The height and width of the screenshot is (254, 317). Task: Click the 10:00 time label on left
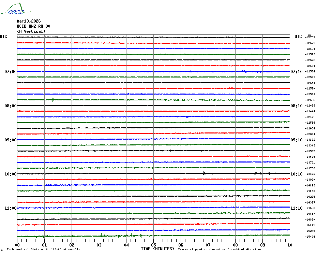tap(10, 174)
